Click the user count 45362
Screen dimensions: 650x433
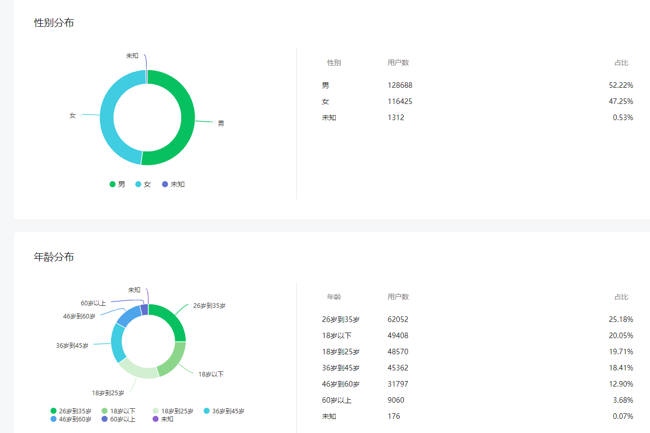(x=398, y=368)
